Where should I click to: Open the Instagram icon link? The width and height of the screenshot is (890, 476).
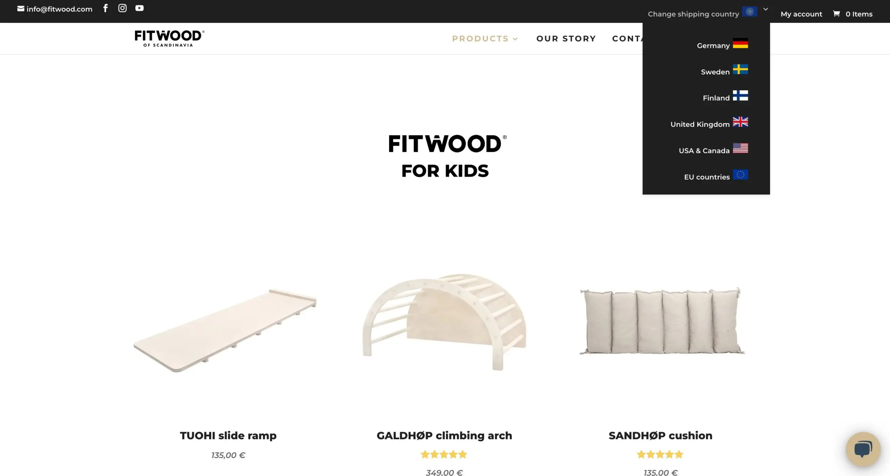click(122, 8)
